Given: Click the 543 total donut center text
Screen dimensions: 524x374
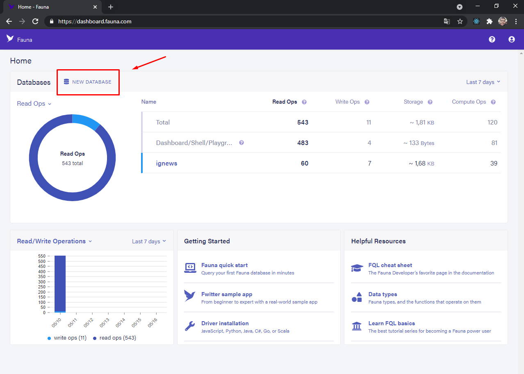Looking at the screenshot, I should click(x=72, y=163).
